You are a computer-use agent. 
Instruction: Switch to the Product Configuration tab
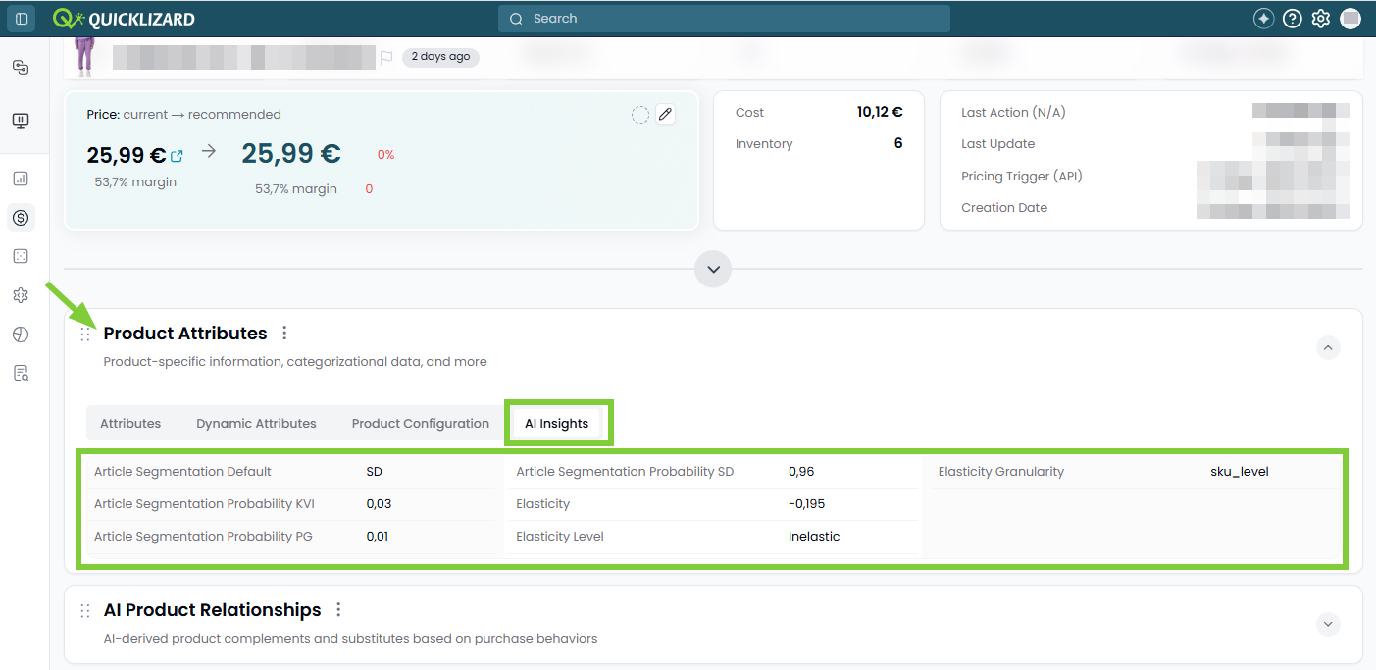pos(421,424)
